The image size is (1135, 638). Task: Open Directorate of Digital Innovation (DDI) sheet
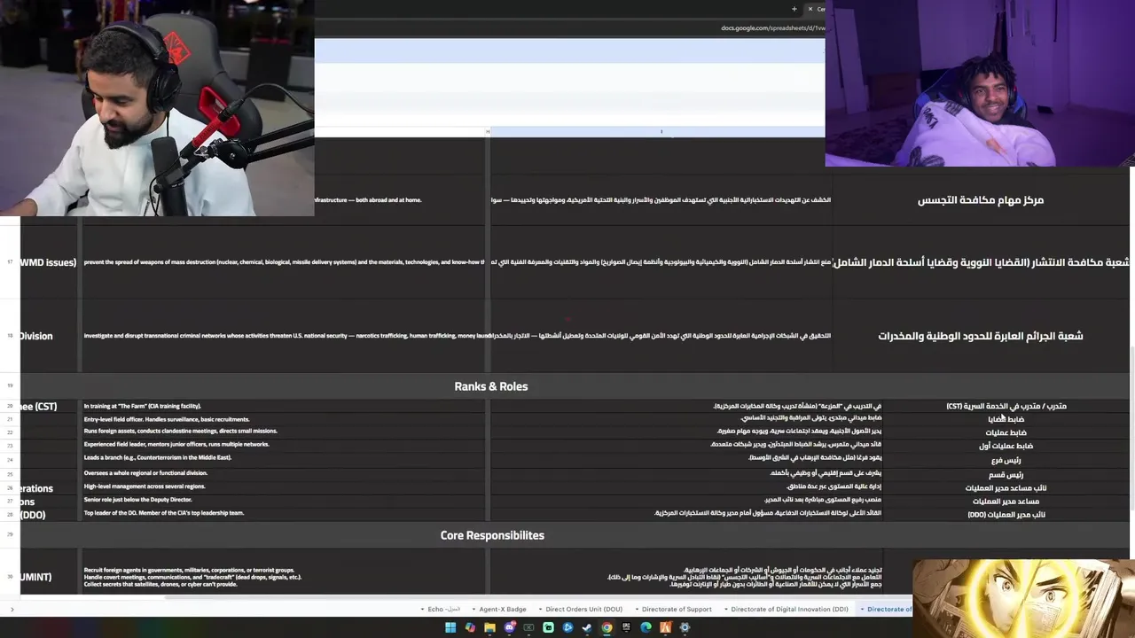click(x=789, y=609)
